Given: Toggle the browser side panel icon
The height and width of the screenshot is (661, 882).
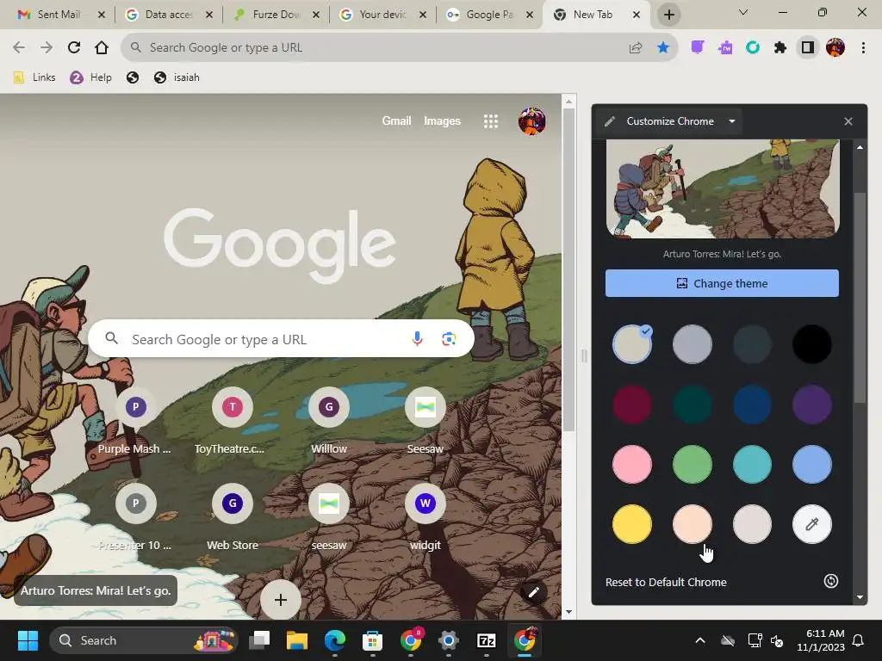Looking at the screenshot, I should [x=808, y=48].
